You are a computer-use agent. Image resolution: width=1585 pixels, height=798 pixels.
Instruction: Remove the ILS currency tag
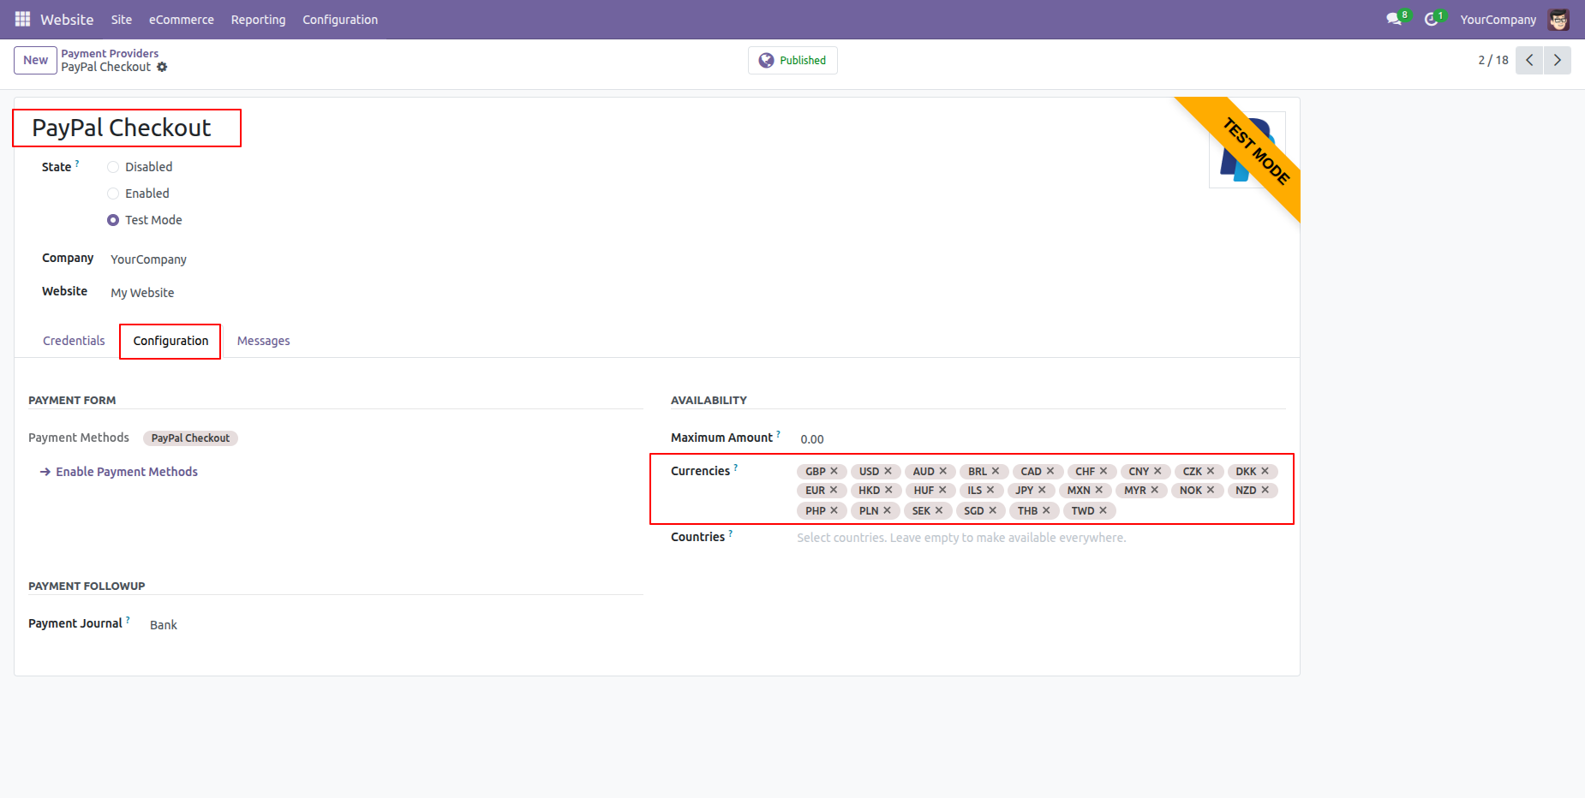[x=990, y=490]
